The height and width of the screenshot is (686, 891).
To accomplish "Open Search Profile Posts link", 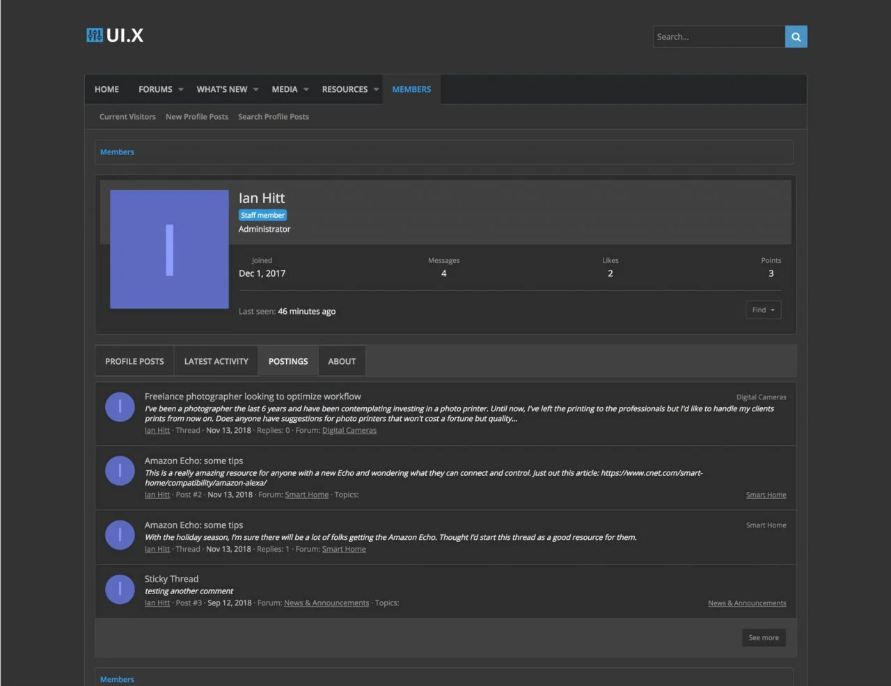I will (274, 117).
